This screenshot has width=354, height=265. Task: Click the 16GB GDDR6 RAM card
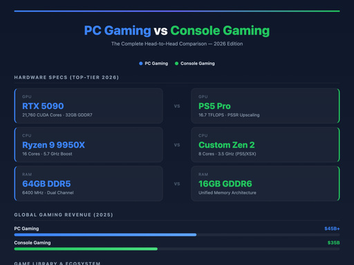click(x=265, y=184)
